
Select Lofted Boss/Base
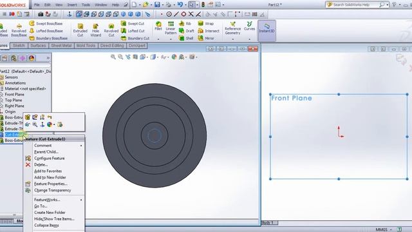pyautogui.click(x=46, y=31)
